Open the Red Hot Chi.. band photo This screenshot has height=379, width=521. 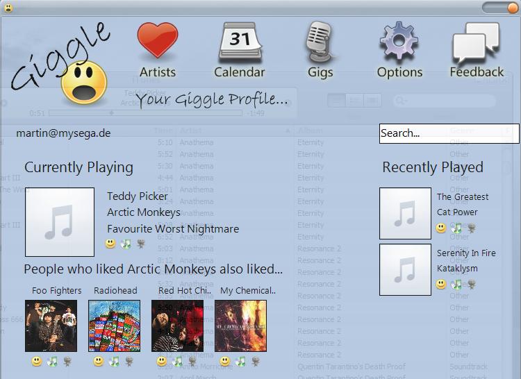pyautogui.click(x=177, y=326)
